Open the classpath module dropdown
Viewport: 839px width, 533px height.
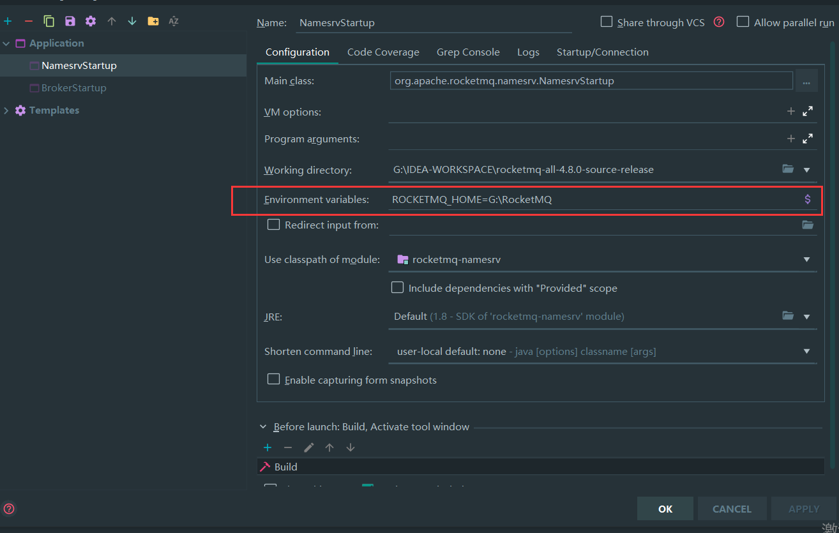point(807,259)
